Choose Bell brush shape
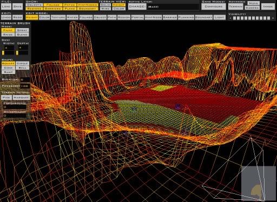This screenshot has width=277, height=202. click(x=22, y=68)
